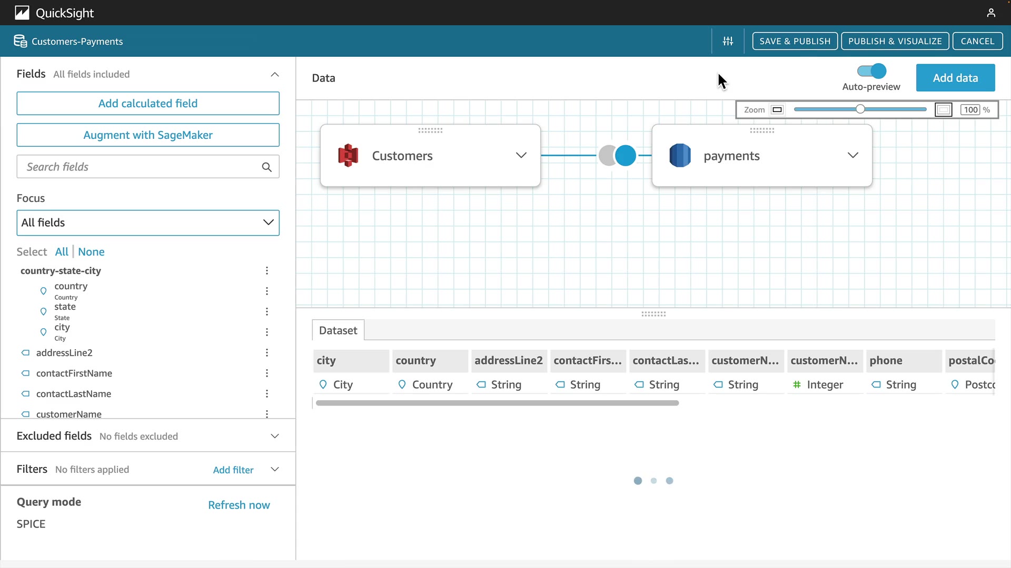The width and height of the screenshot is (1011, 568).
Task: Open options menu for country-state-city group
Action: coord(267,271)
